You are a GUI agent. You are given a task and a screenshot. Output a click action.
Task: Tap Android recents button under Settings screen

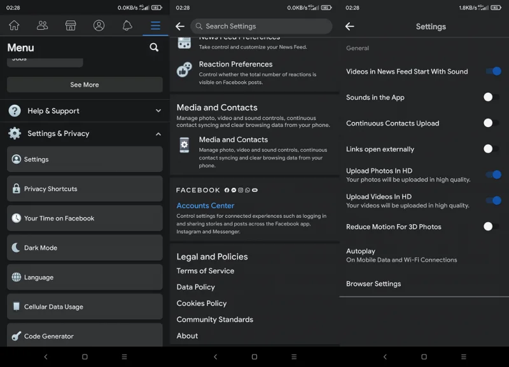coord(464,357)
